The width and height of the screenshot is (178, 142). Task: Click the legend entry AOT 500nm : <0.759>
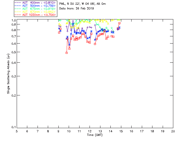tap(35, 6)
